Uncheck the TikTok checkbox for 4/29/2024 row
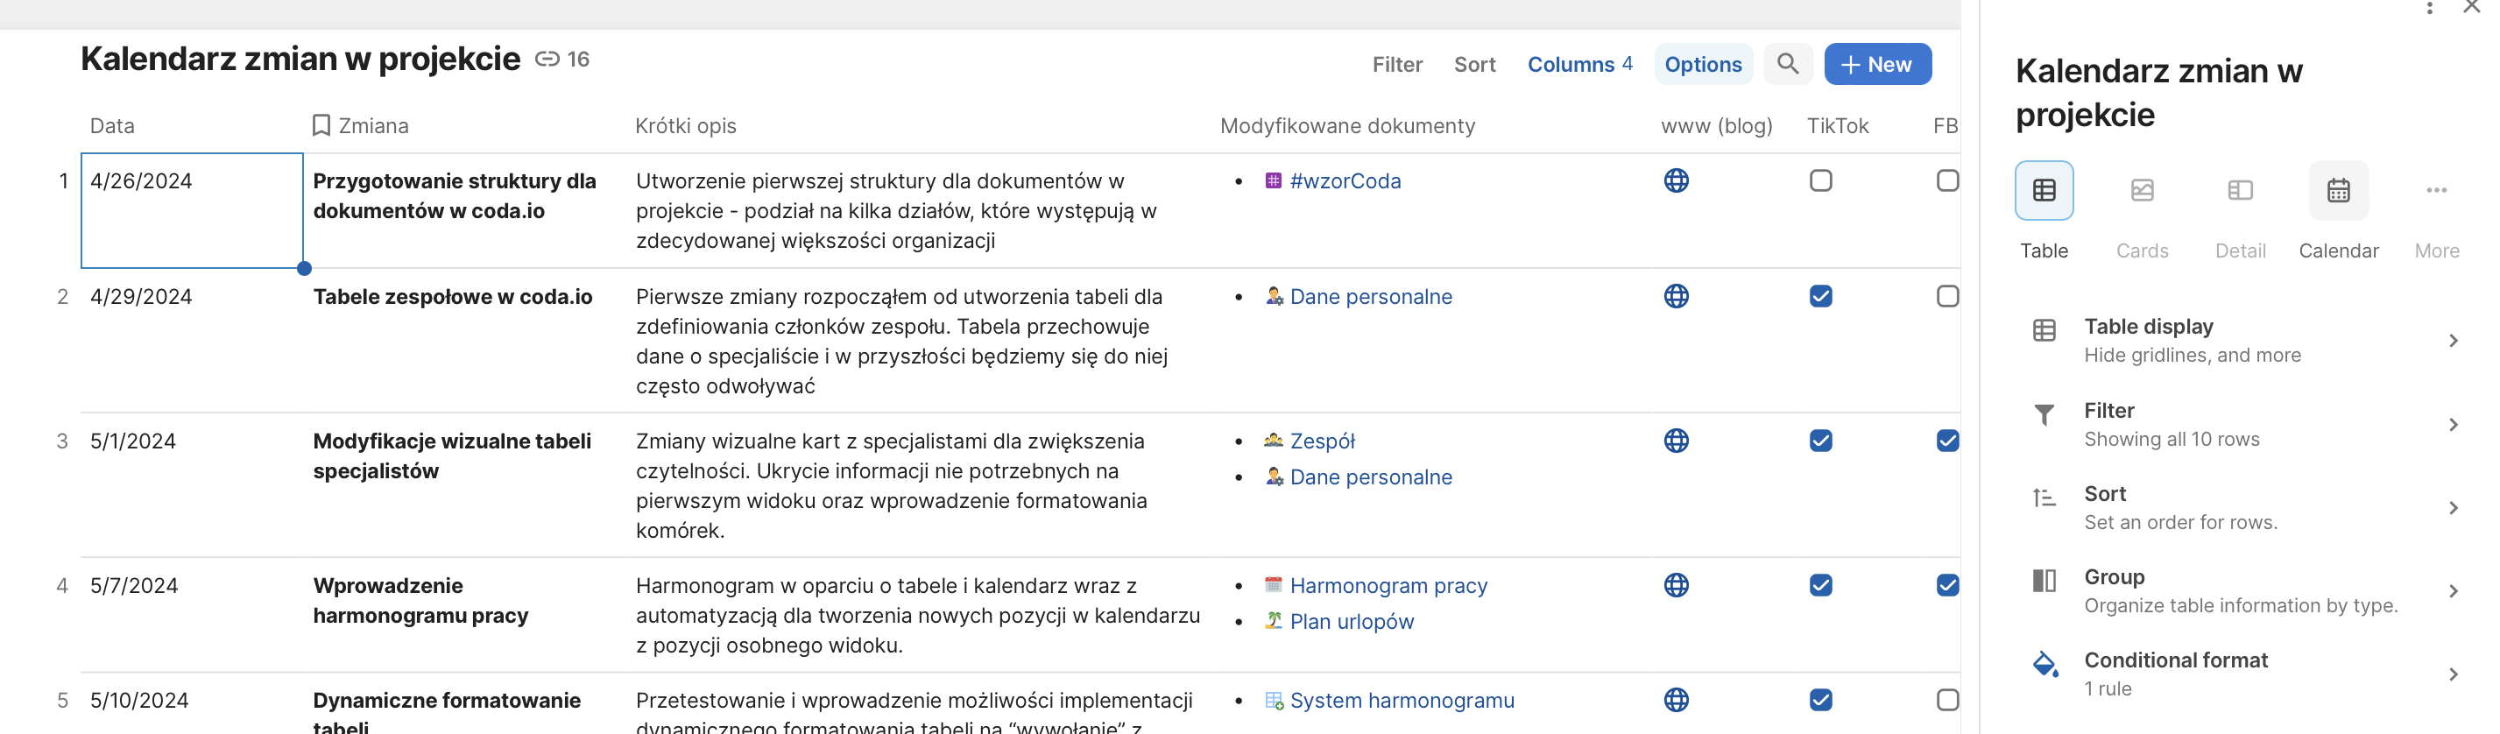This screenshot has height=734, width=2500. [x=1819, y=297]
